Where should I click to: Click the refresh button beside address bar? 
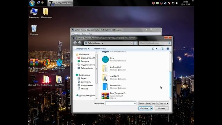coord(136,43)
